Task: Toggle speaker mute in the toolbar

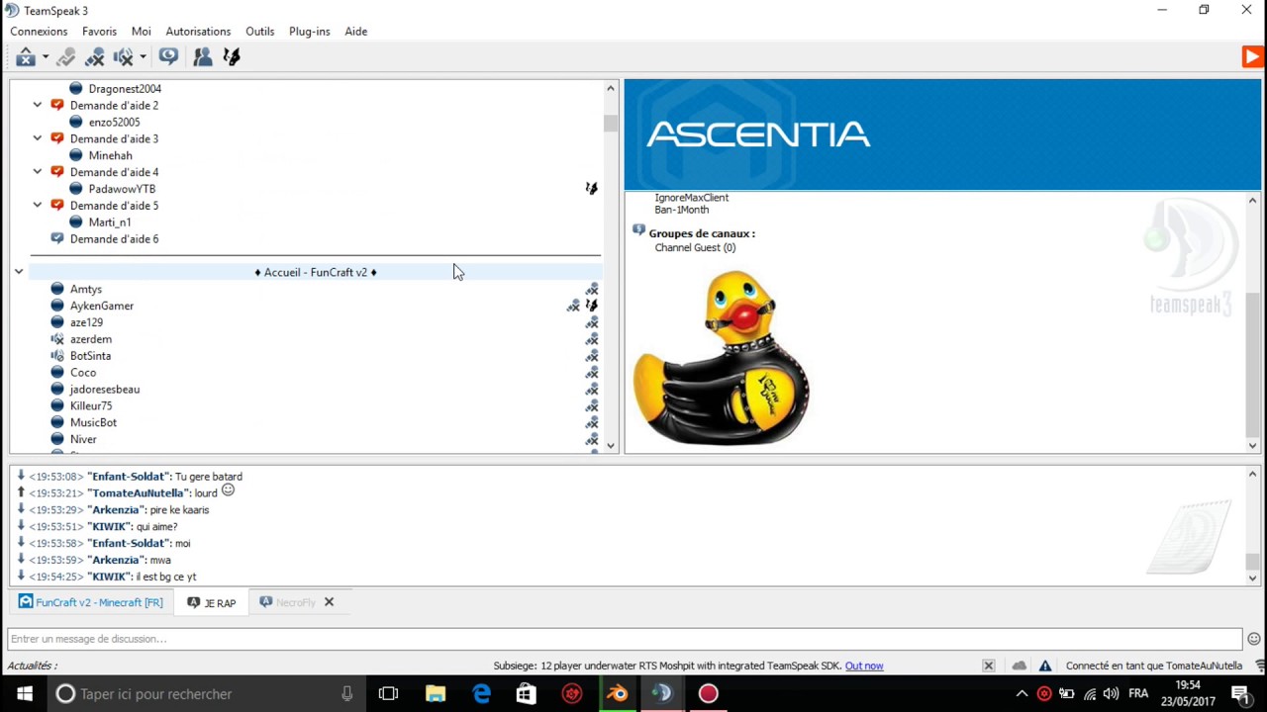Action: point(123,57)
